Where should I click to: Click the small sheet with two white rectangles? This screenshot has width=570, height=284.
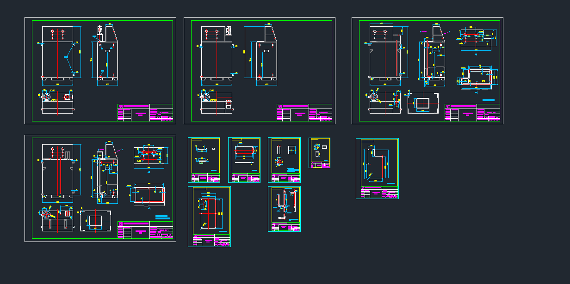click(x=284, y=160)
